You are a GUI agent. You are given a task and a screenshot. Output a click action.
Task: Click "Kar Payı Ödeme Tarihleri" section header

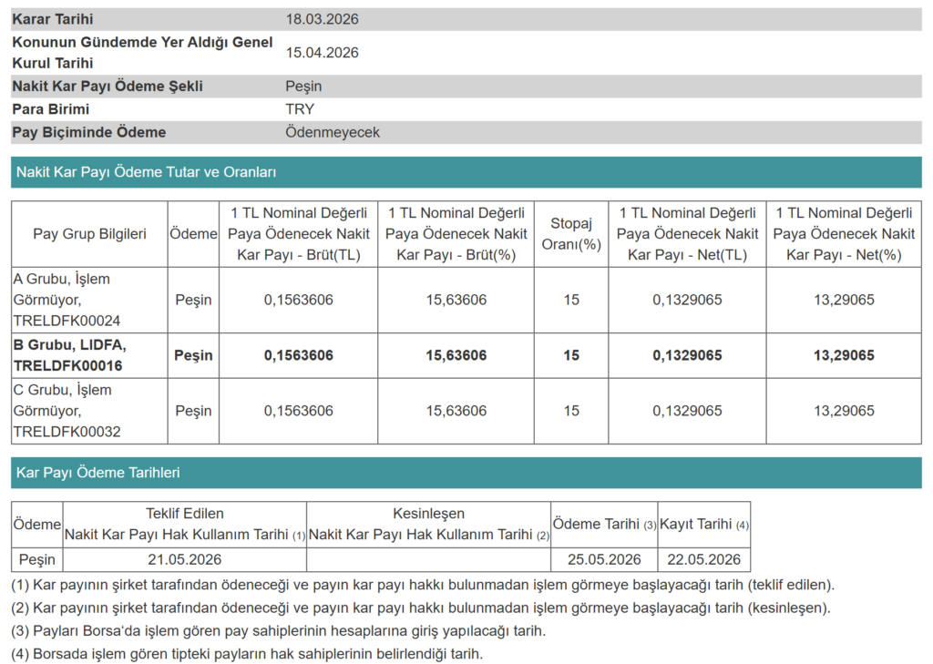[x=98, y=473]
